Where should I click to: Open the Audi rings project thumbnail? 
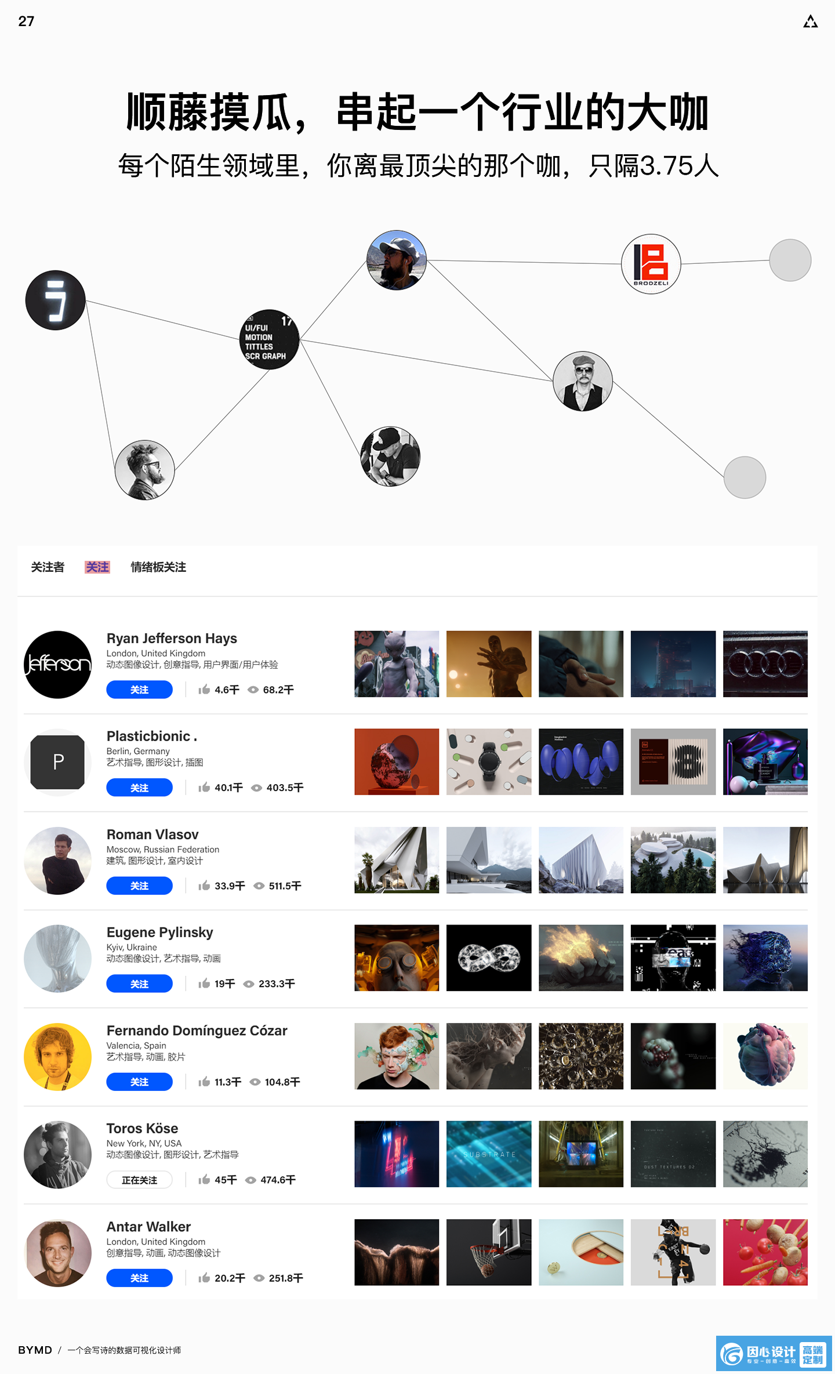(765, 664)
